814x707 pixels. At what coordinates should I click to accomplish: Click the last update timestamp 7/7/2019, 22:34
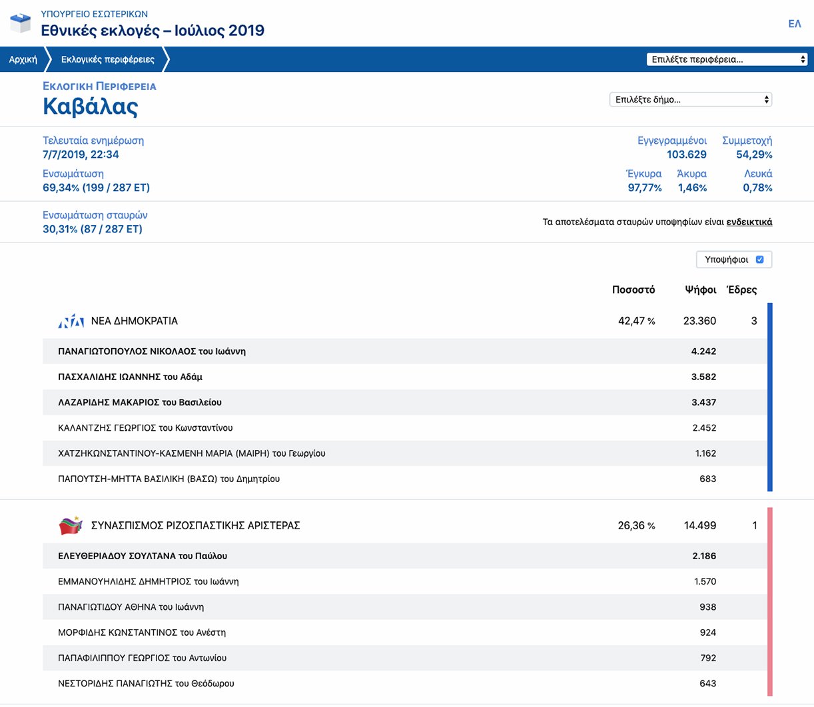click(81, 154)
